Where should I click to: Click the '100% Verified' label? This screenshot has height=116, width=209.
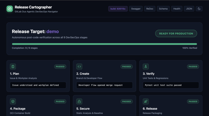point(190,48)
